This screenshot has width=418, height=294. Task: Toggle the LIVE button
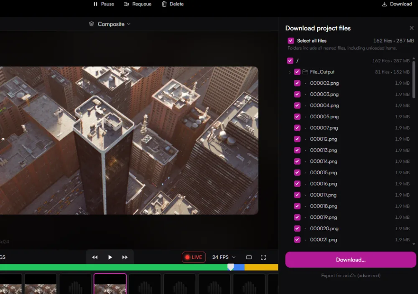click(x=194, y=257)
